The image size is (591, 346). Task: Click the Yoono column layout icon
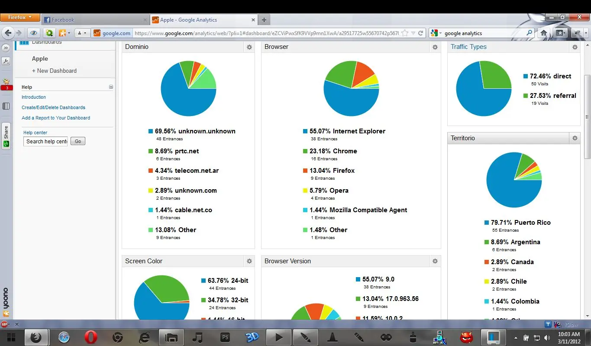[6, 106]
